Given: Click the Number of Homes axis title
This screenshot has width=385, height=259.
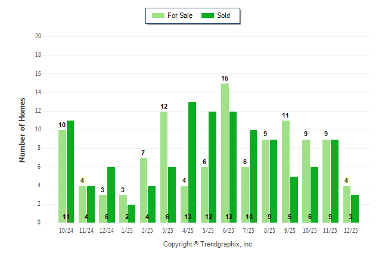Looking at the screenshot, I should (x=23, y=129).
